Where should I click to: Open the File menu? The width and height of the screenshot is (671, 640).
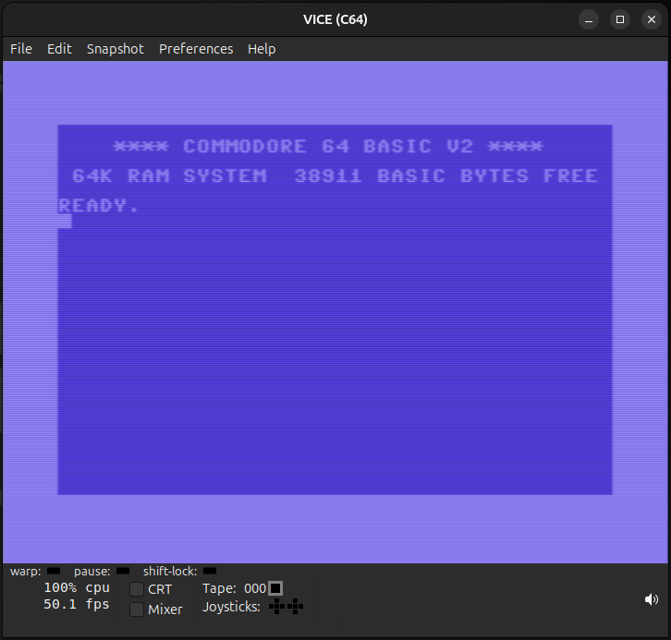point(21,49)
